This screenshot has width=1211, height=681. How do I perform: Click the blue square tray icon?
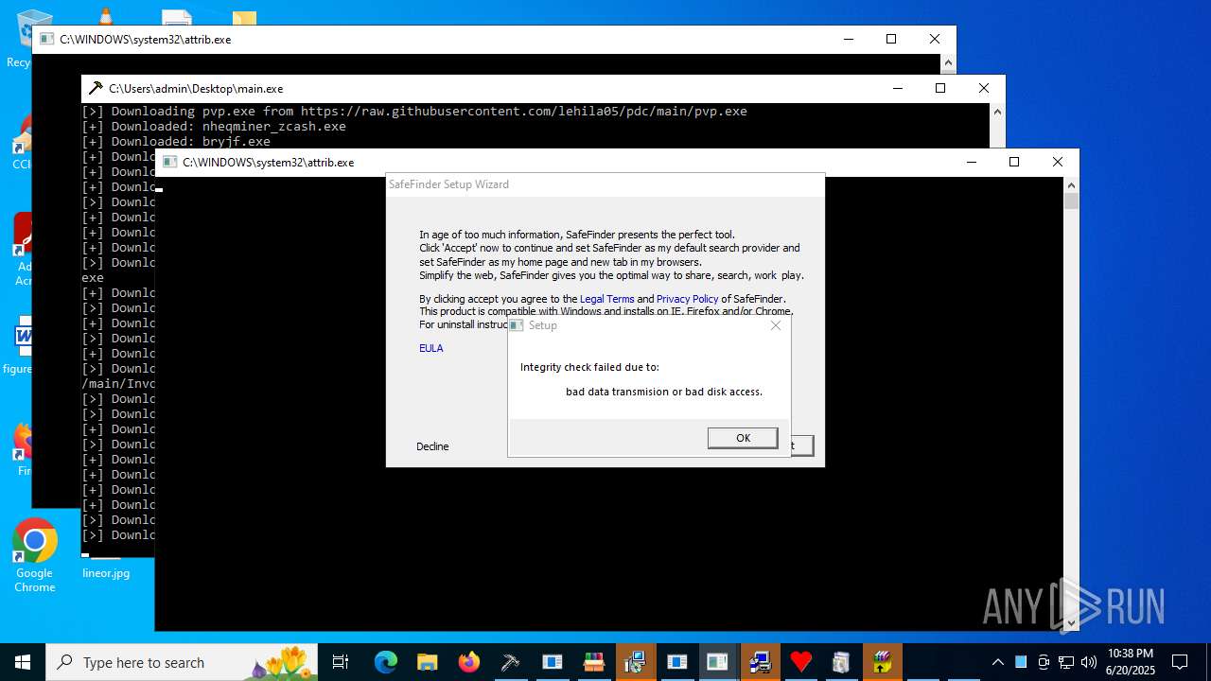pyautogui.click(x=1021, y=662)
